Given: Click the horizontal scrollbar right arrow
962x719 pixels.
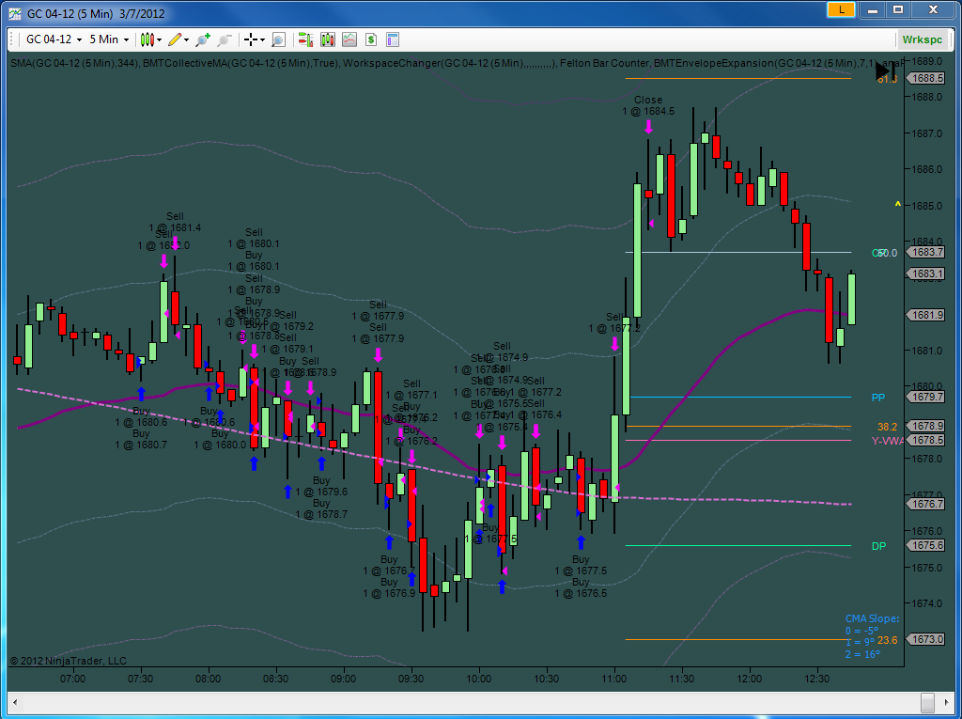Looking at the screenshot, I should coord(947,702).
